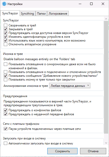Screen dimensions: 109x157
Task: Click the Предупреждения group title
Action: [15, 96]
